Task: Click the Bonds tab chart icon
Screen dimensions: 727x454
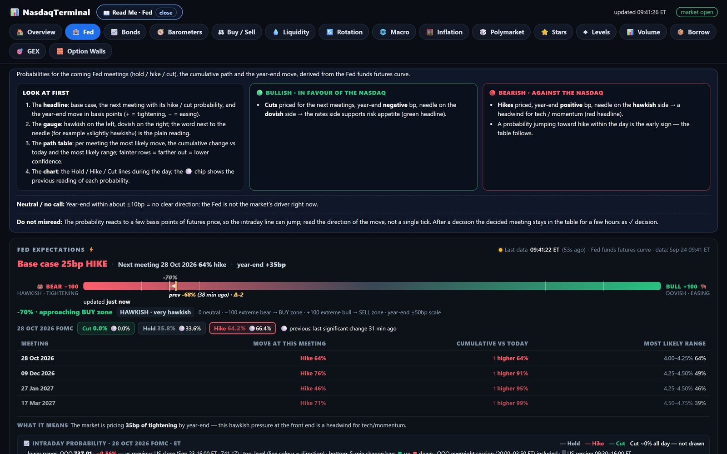Action: tap(114, 32)
